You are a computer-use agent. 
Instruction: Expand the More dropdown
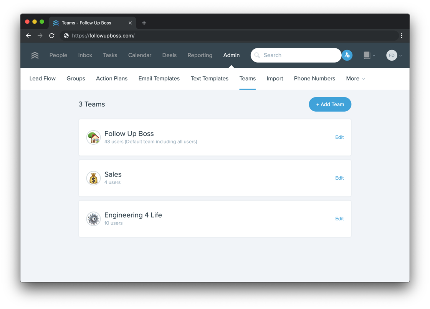[x=356, y=79]
